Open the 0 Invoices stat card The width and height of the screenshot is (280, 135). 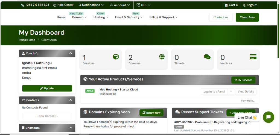coord(238,60)
